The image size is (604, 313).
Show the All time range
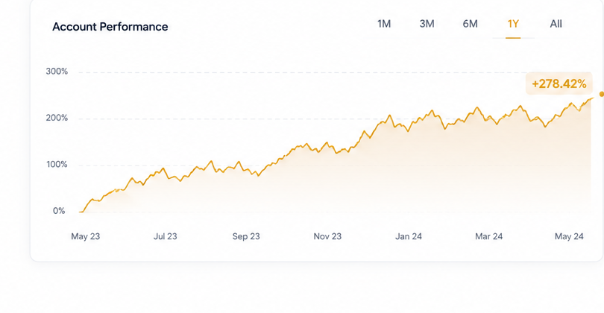(x=556, y=24)
